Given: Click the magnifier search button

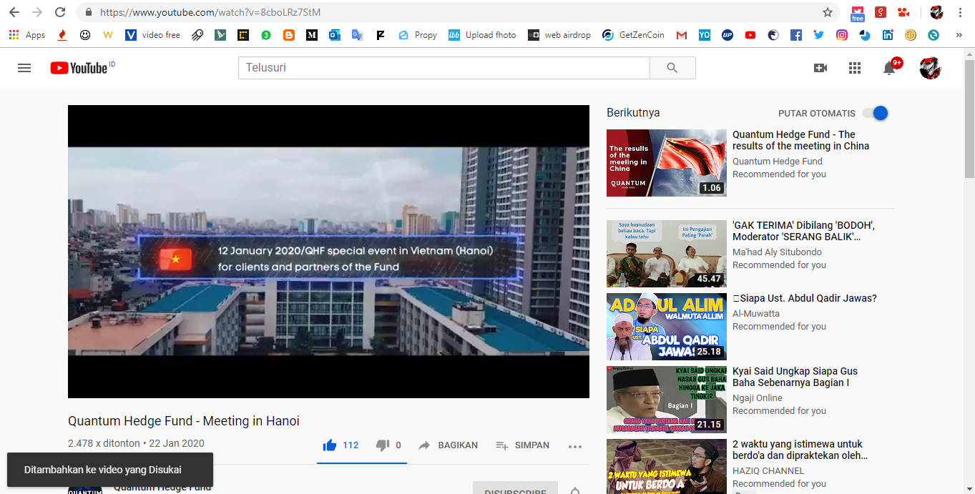Looking at the screenshot, I should (x=672, y=68).
